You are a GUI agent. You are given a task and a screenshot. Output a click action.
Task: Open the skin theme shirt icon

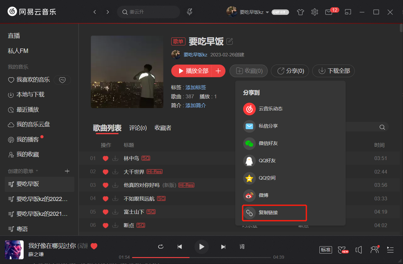point(301,12)
